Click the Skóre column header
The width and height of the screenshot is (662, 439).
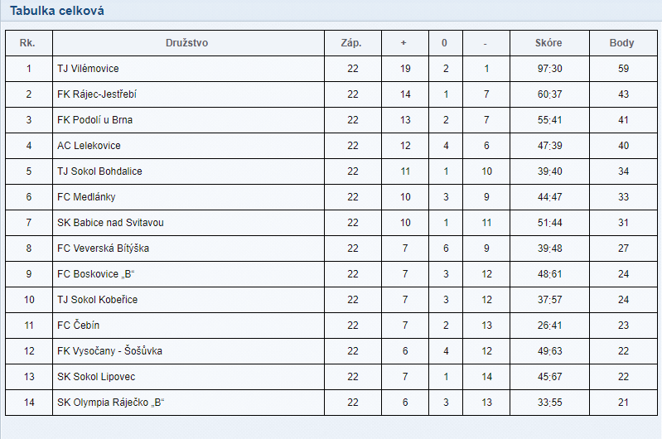pyautogui.click(x=548, y=43)
